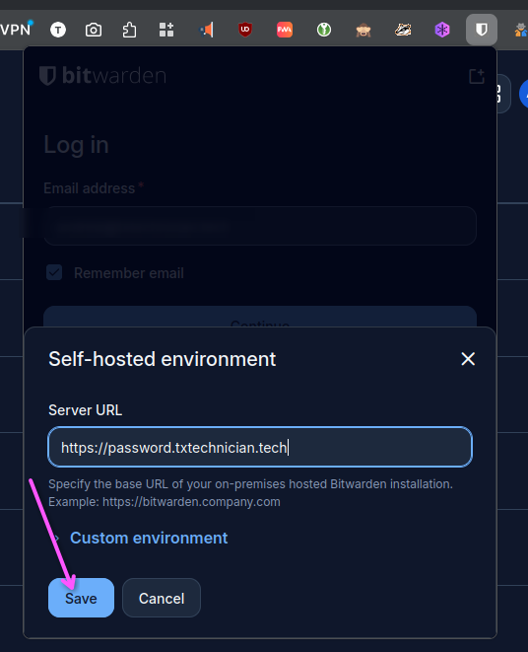Open the uBlock Origin shield icon
This screenshot has width=528, height=652.
tap(245, 30)
